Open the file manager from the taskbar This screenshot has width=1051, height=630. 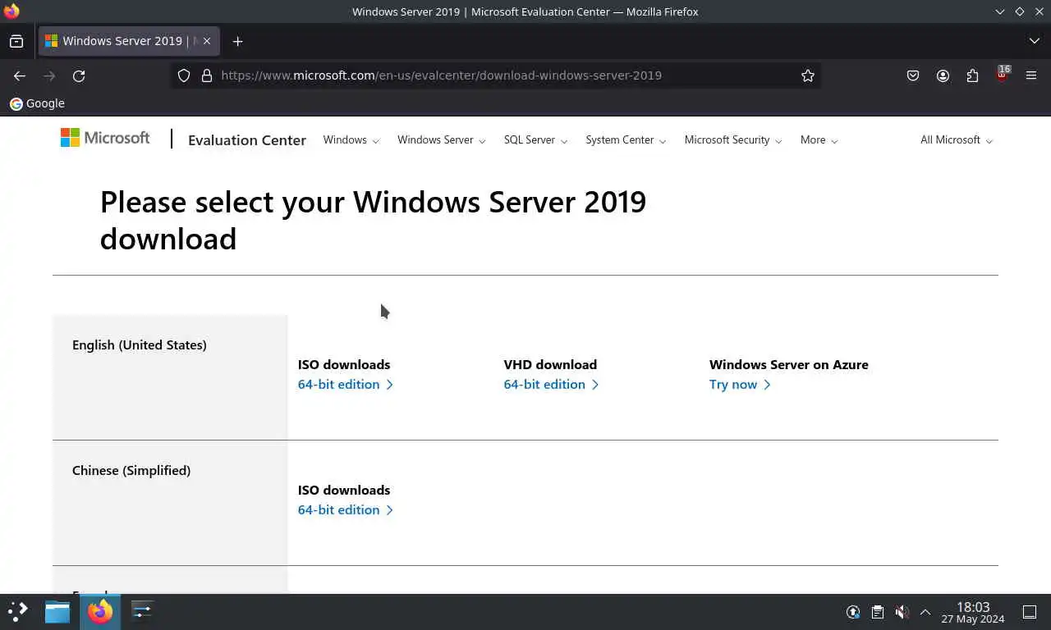click(57, 611)
